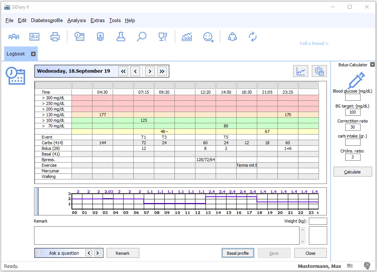Click the Remark scrollbar up arrow
377x272 pixels.
coord(303,230)
